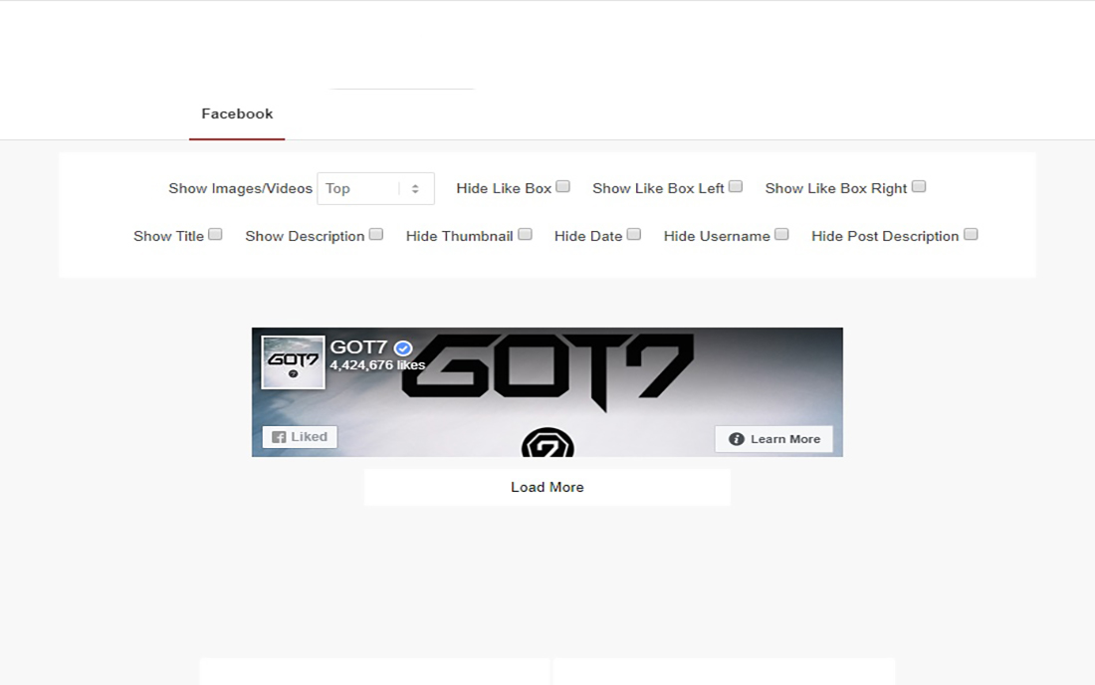Screen dimensions: 1095x685
Task: Toggle Hide Username checkbox
Action: [782, 235]
